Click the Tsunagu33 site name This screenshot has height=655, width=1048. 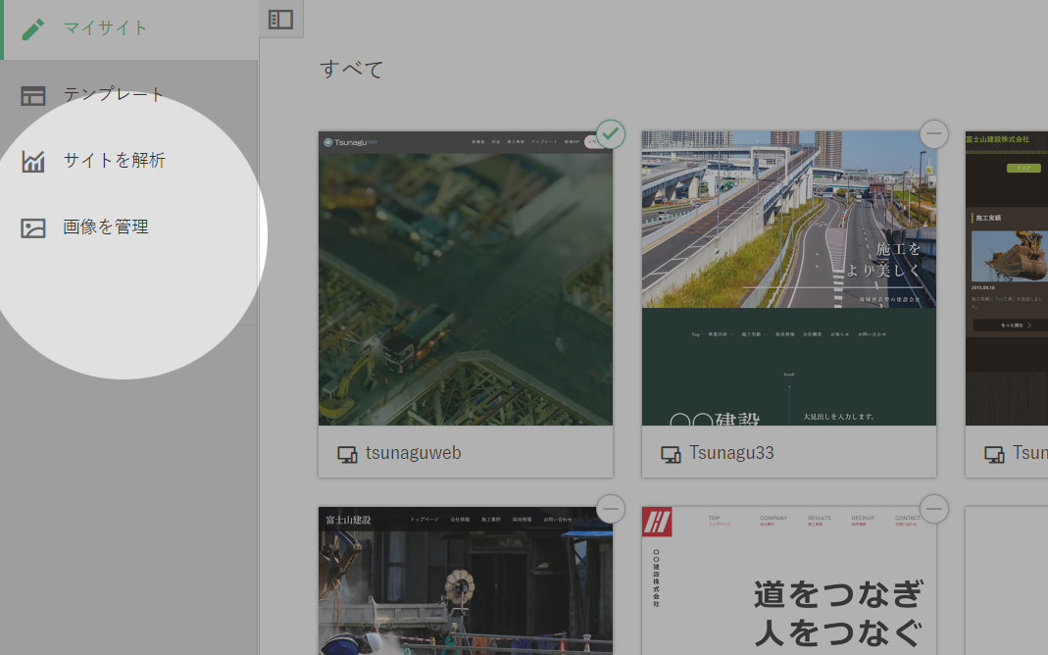(731, 453)
